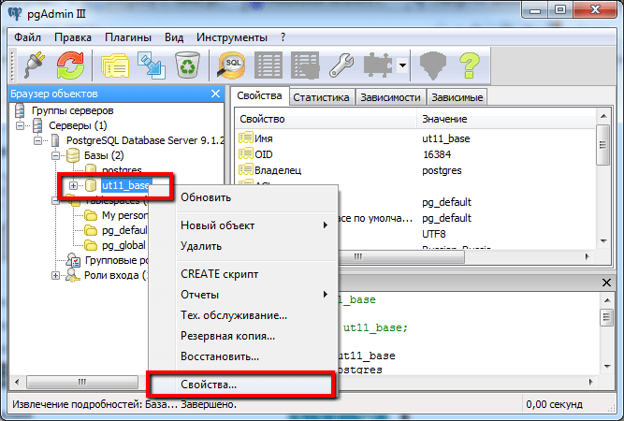Image resolution: width=624 pixels, height=421 pixels.
Task: Choose CREATE скрипт in context menu
Action: pyautogui.click(x=242, y=274)
